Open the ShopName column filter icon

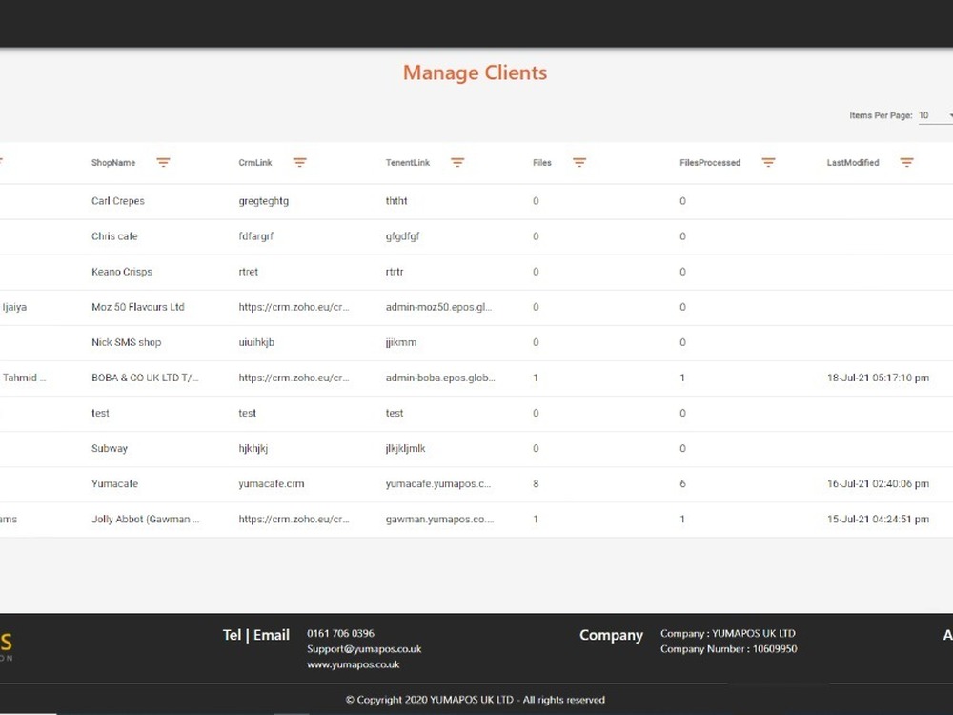[163, 163]
